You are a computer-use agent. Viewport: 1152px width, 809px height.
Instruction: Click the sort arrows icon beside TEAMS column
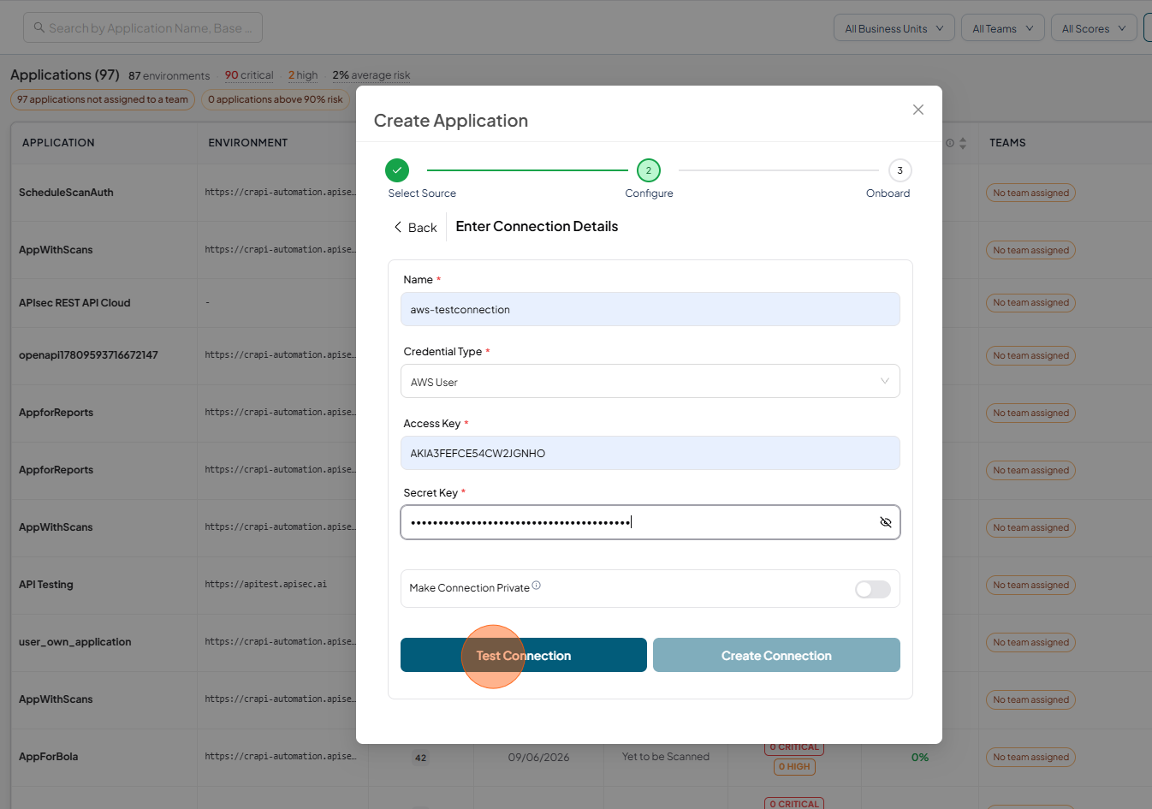(x=963, y=143)
